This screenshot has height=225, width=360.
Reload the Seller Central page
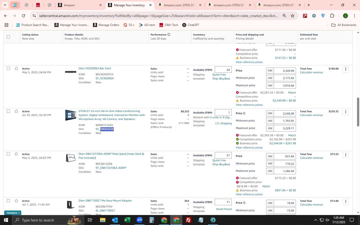tap(23, 16)
